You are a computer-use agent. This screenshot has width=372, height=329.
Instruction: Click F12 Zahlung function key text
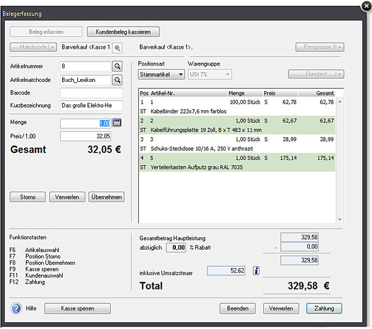pyautogui.click(x=27, y=282)
